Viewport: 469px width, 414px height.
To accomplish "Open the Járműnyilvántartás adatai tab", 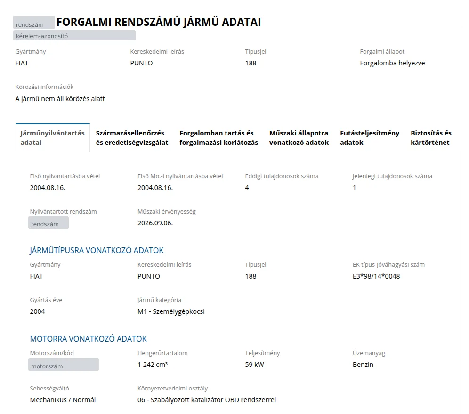I will [53, 138].
